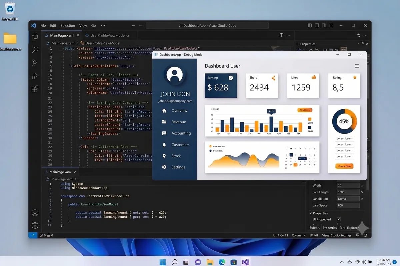Viewport: 400px width, 266px height.
Task: Click the remote window icon in status bar
Action: pos(33,235)
